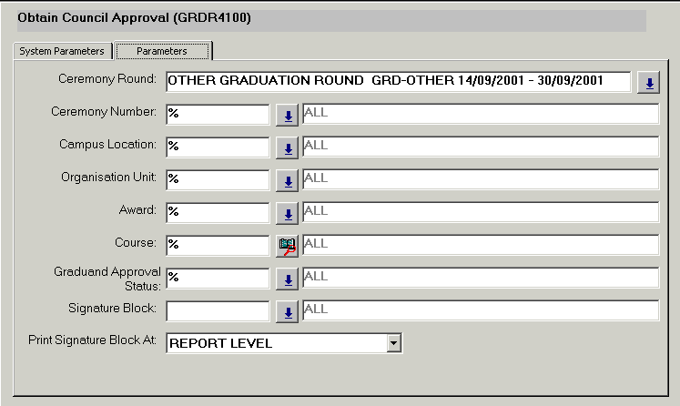Click the Signature Block ALL description box
The height and width of the screenshot is (406, 680).
480,310
